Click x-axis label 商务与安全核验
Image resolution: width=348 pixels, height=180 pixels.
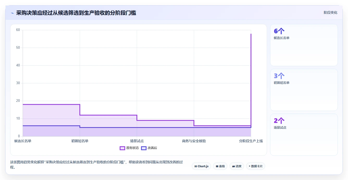pyautogui.click(x=194, y=141)
